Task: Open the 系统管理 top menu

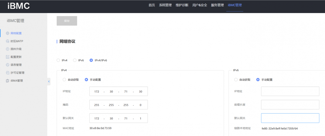Action: (165, 5)
